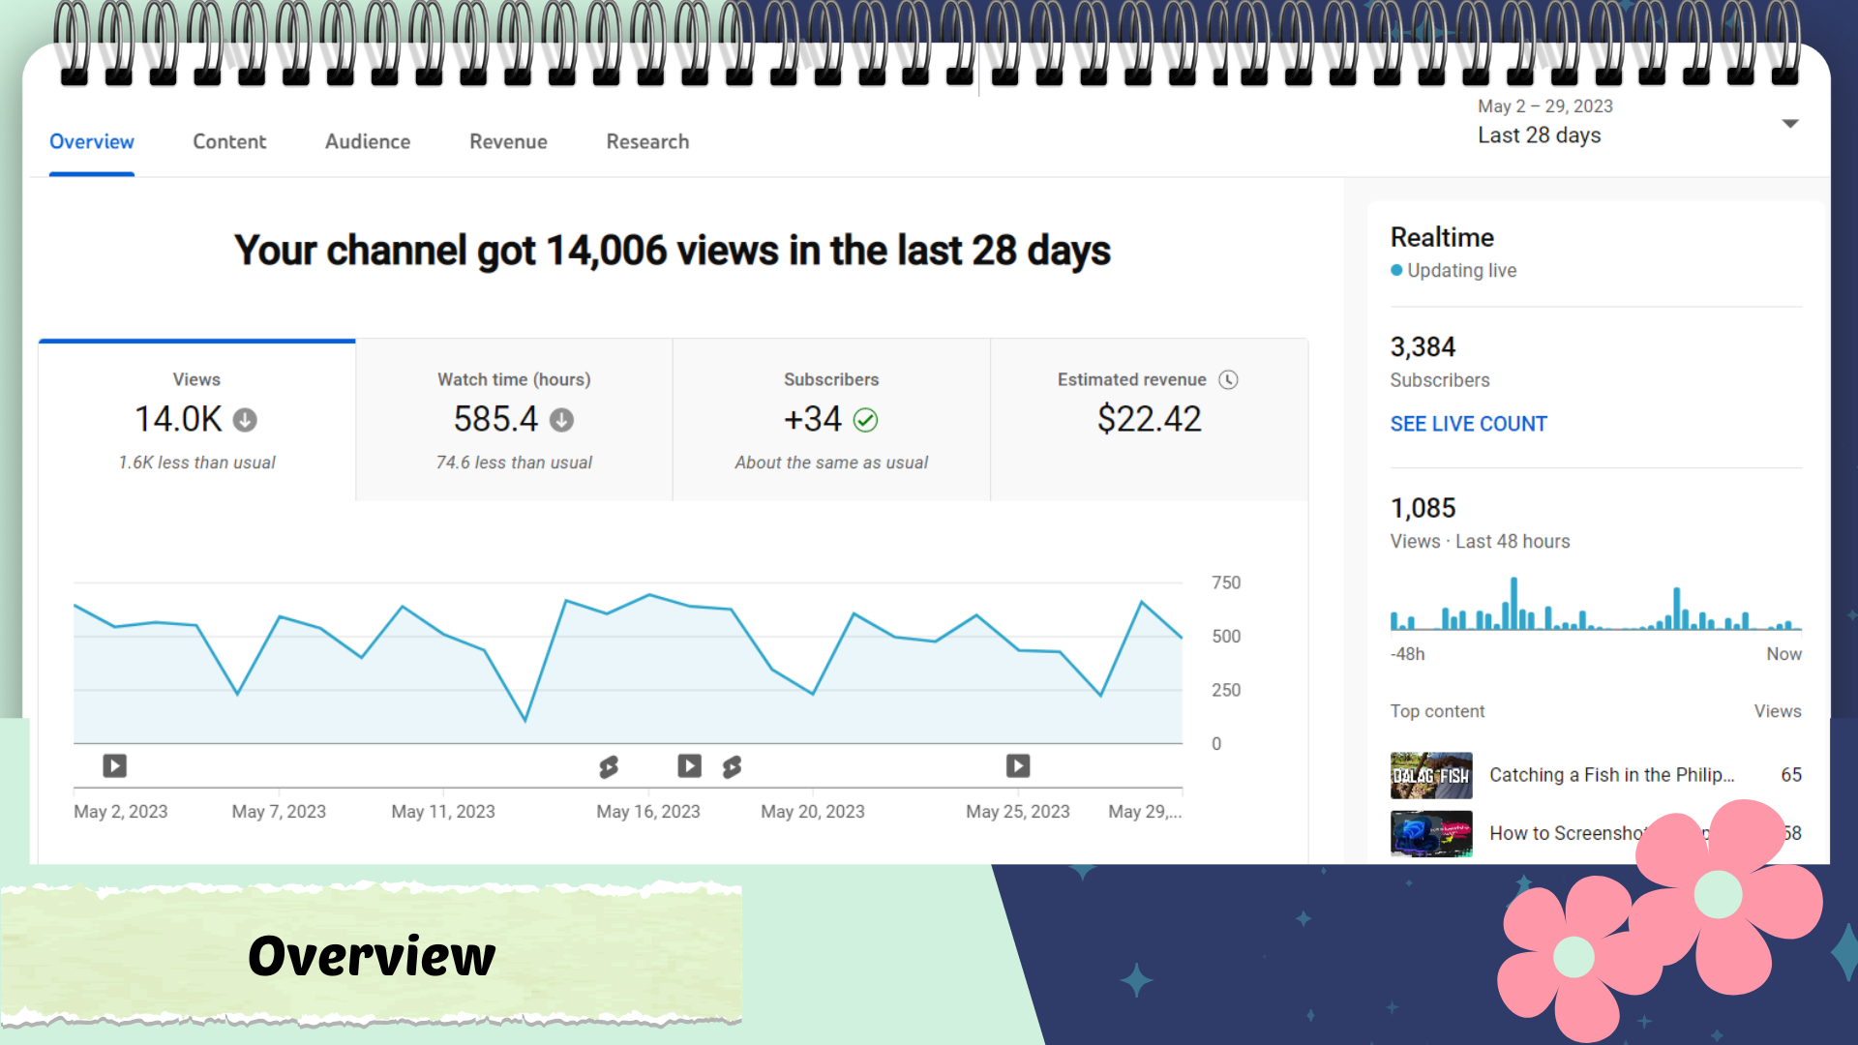Click the down-arrow icon next to 14.0K views
Image resolution: width=1858 pixels, height=1045 pixels.
(x=245, y=420)
